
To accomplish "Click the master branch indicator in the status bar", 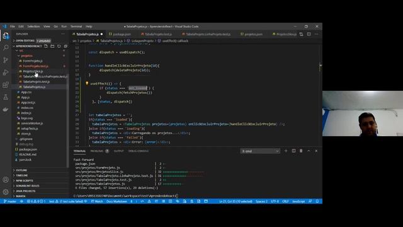I will (10, 201).
